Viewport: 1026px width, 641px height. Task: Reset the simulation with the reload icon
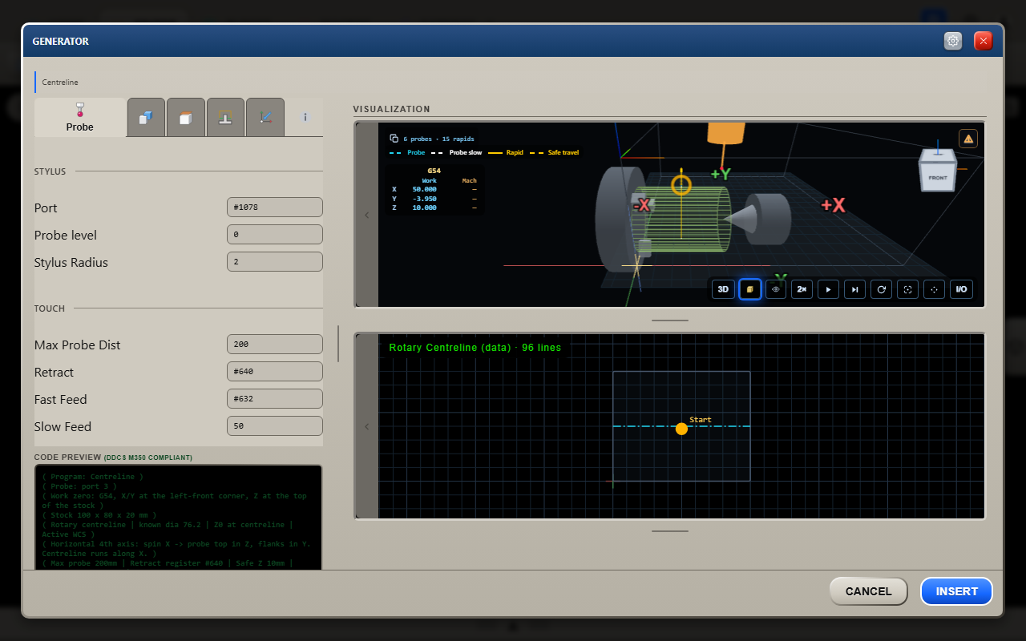[x=882, y=289]
